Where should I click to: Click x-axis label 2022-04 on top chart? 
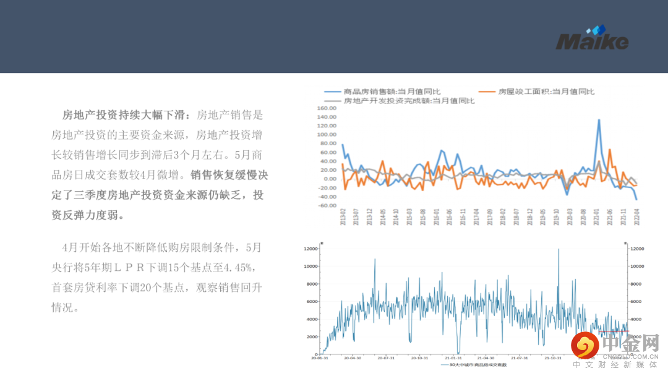(x=637, y=216)
